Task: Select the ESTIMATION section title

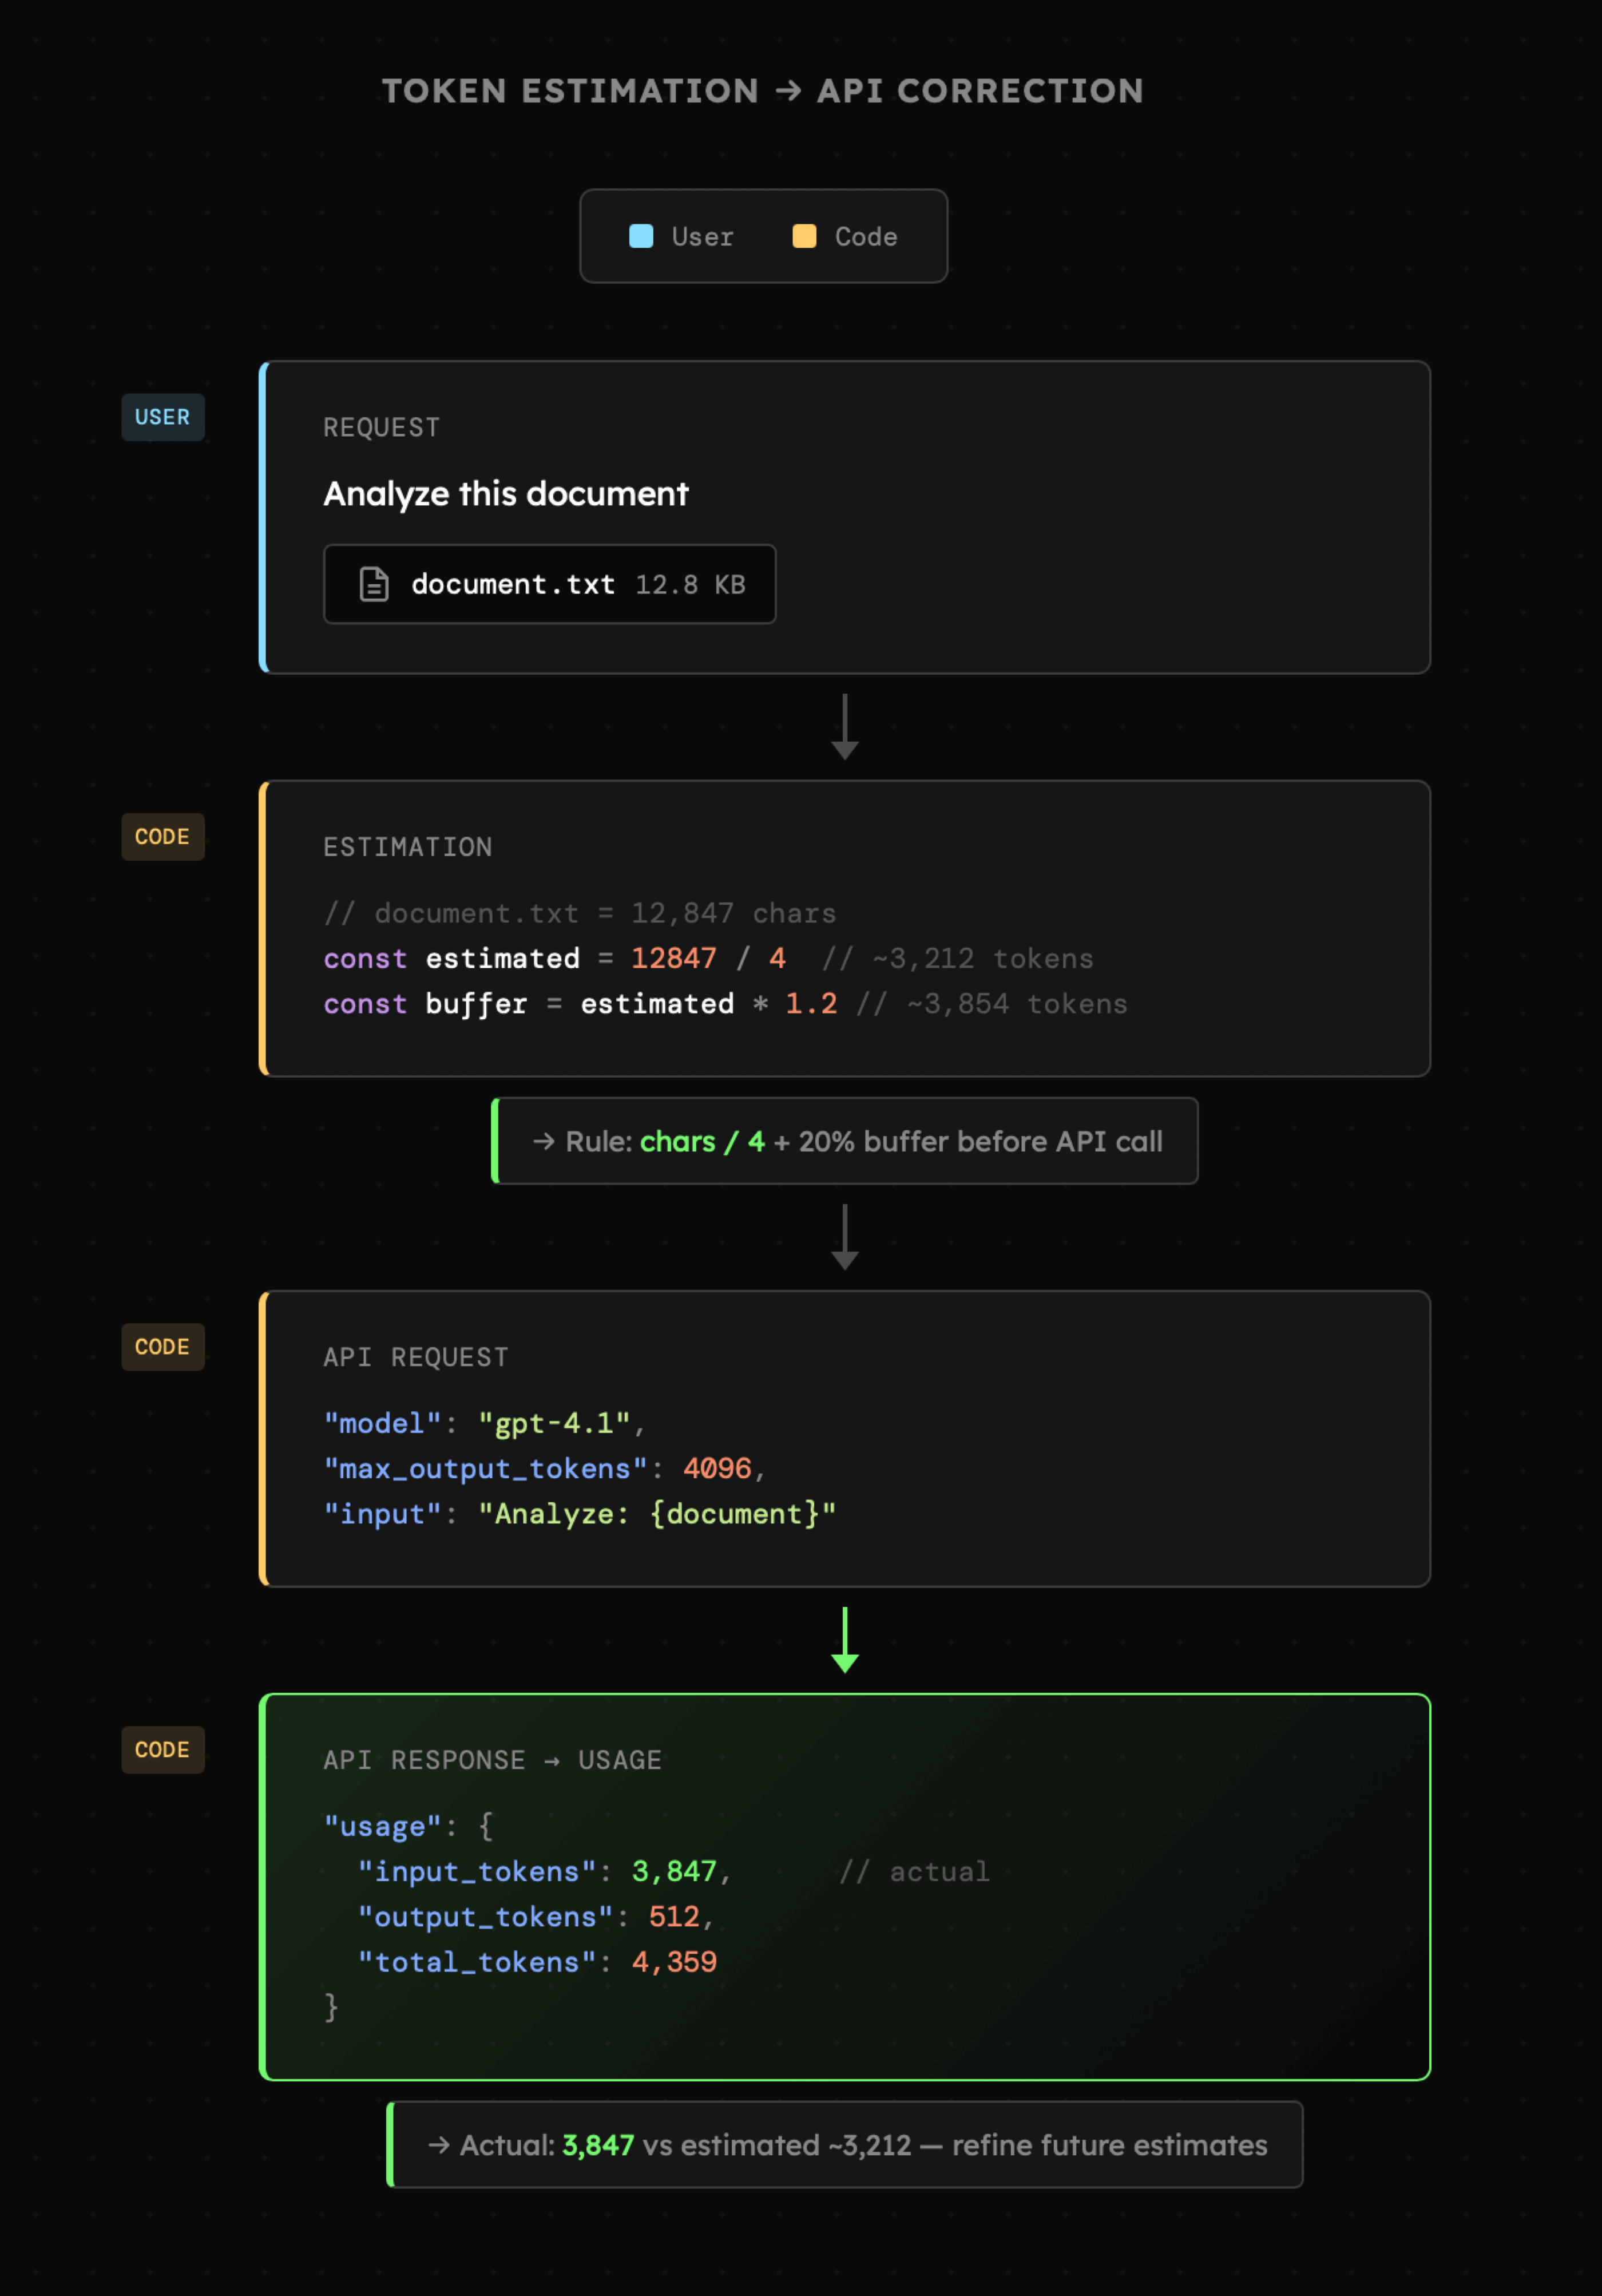Action: coord(408,847)
